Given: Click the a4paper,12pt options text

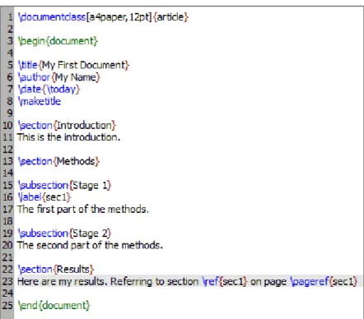Looking at the screenshot, I should point(119,17).
